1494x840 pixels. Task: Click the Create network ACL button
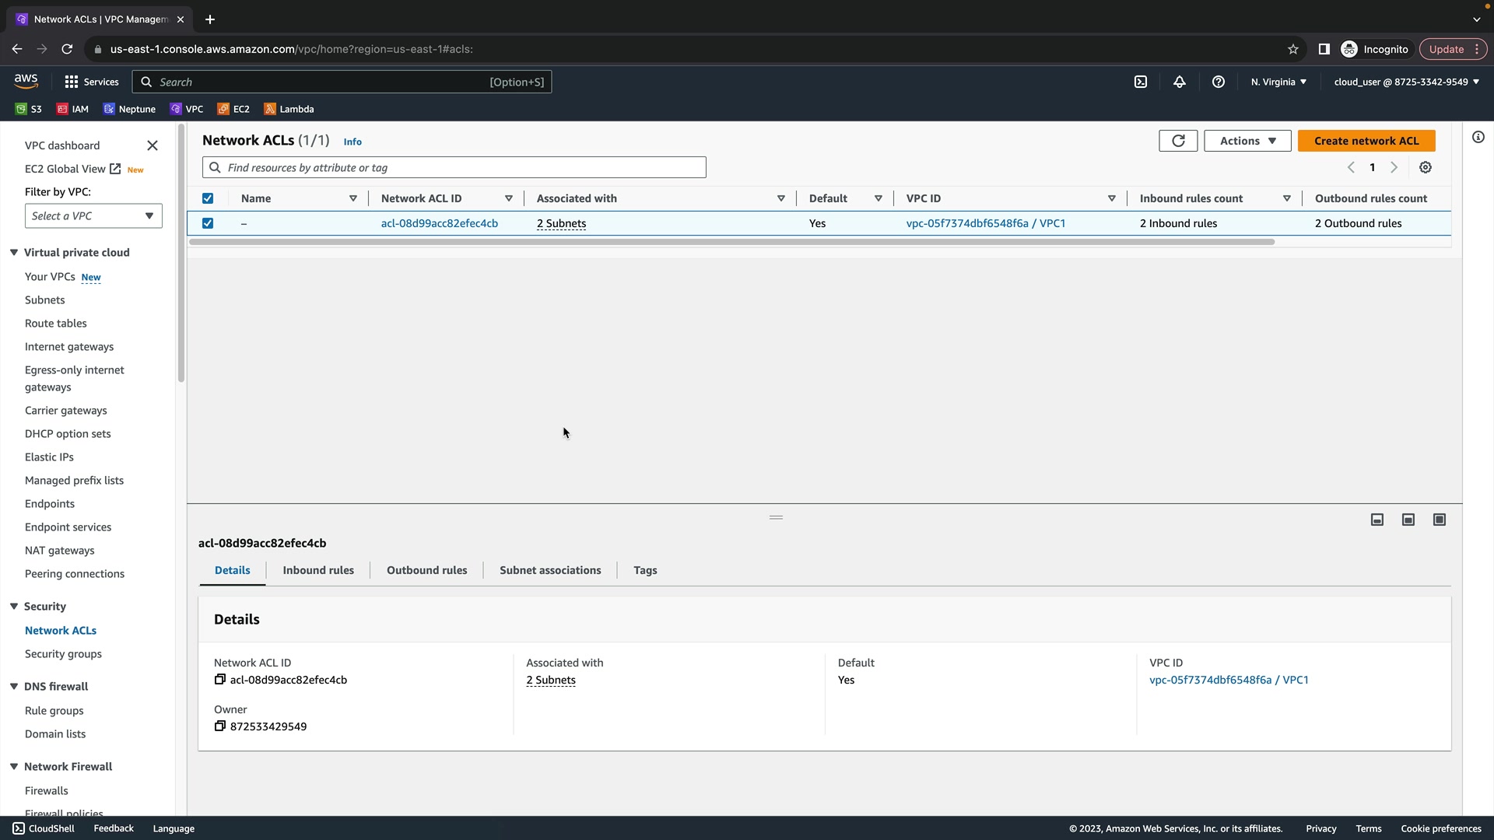[1366, 141]
